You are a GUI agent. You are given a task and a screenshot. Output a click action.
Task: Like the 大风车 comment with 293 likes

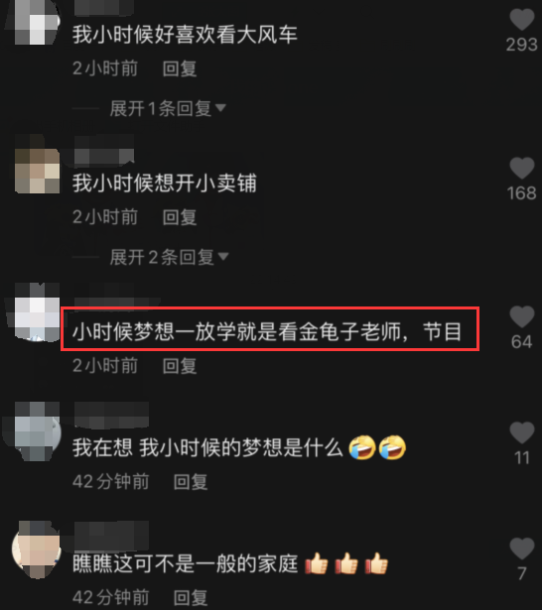click(522, 20)
